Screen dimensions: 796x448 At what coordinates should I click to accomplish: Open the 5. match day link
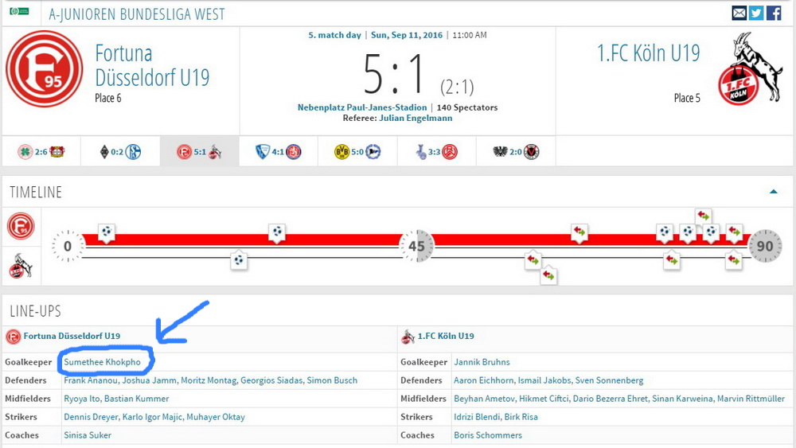334,35
